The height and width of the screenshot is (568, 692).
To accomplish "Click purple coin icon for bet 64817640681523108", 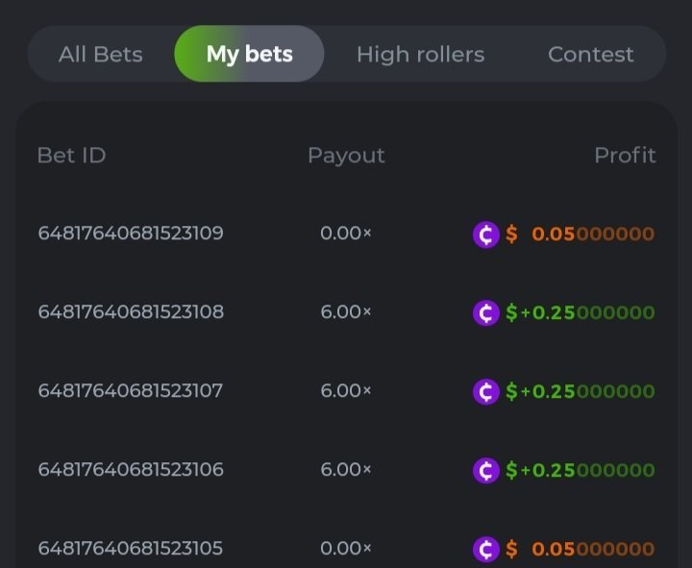I will click(486, 312).
